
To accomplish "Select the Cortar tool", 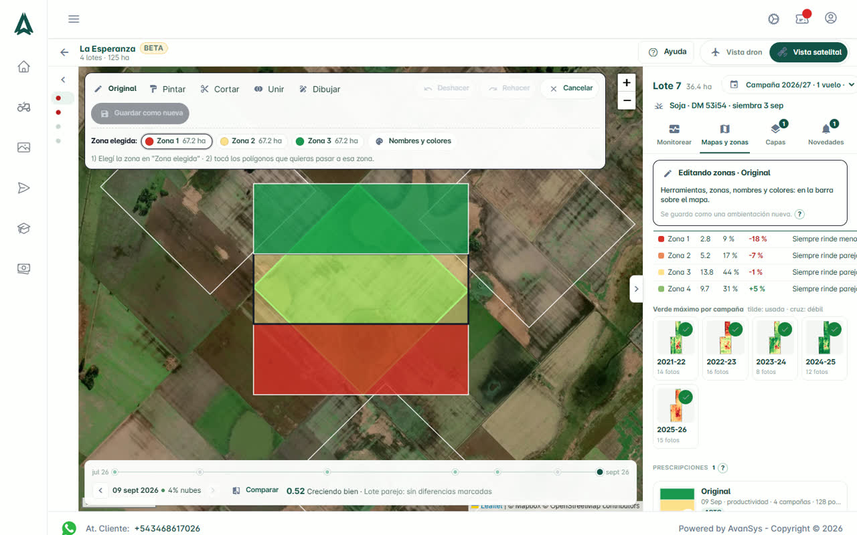I will coord(220,89).
